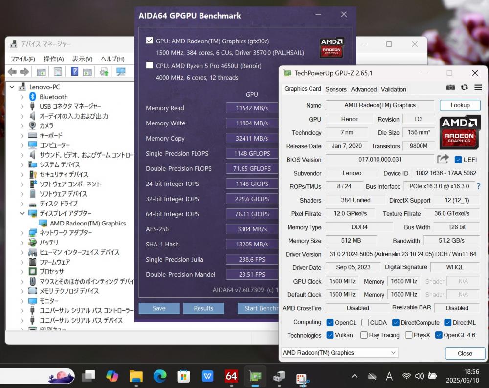Open the 表示(V) menu
Viewport: 489px width, 388px height.
coord(82,59)
